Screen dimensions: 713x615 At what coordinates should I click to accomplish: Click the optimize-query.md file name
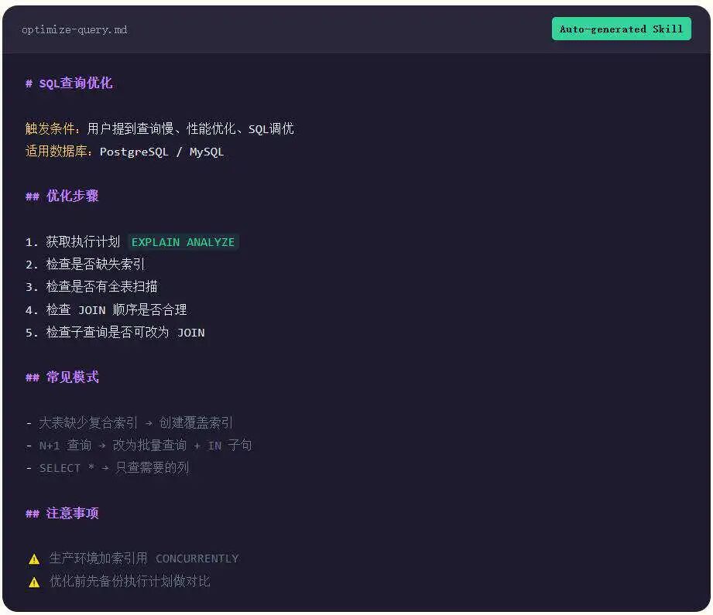coord(74,30)
